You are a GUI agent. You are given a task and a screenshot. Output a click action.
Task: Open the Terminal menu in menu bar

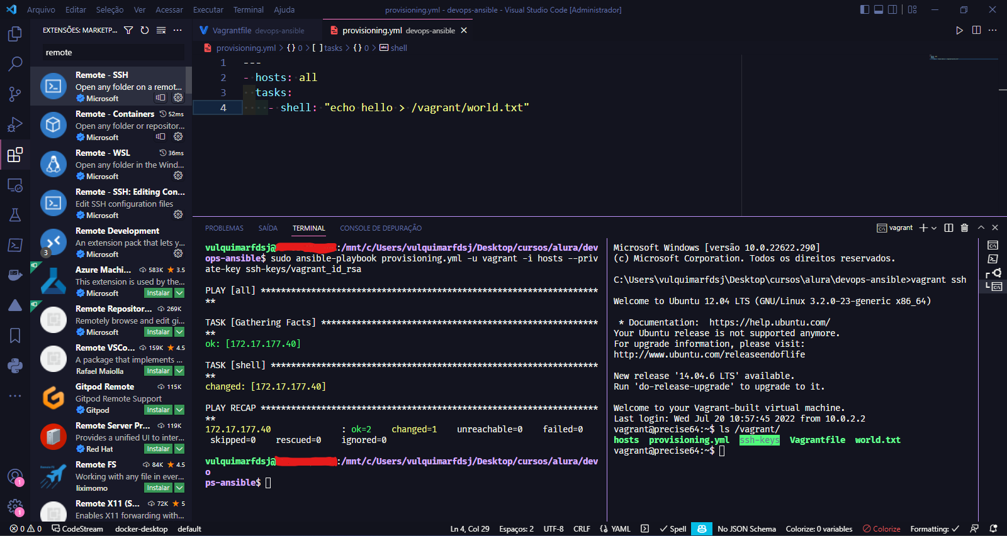pos(249,9)
